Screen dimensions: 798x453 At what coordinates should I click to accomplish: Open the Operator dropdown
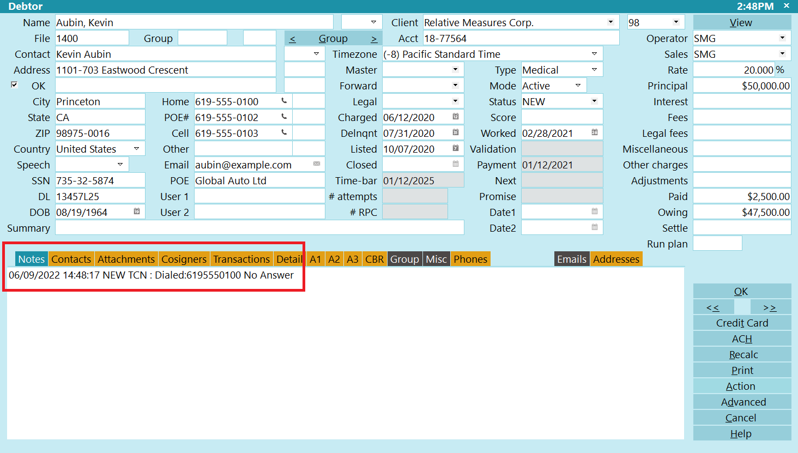point(782,38)
